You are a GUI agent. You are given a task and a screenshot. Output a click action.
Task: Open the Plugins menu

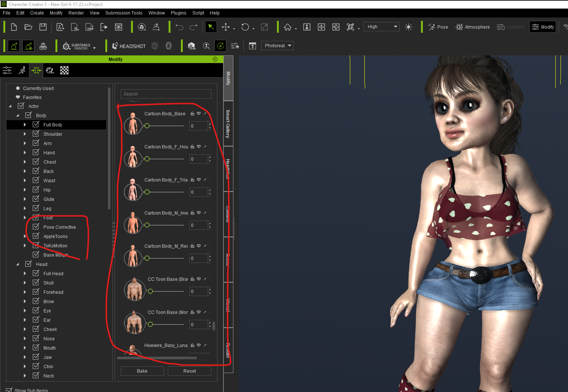178,13
